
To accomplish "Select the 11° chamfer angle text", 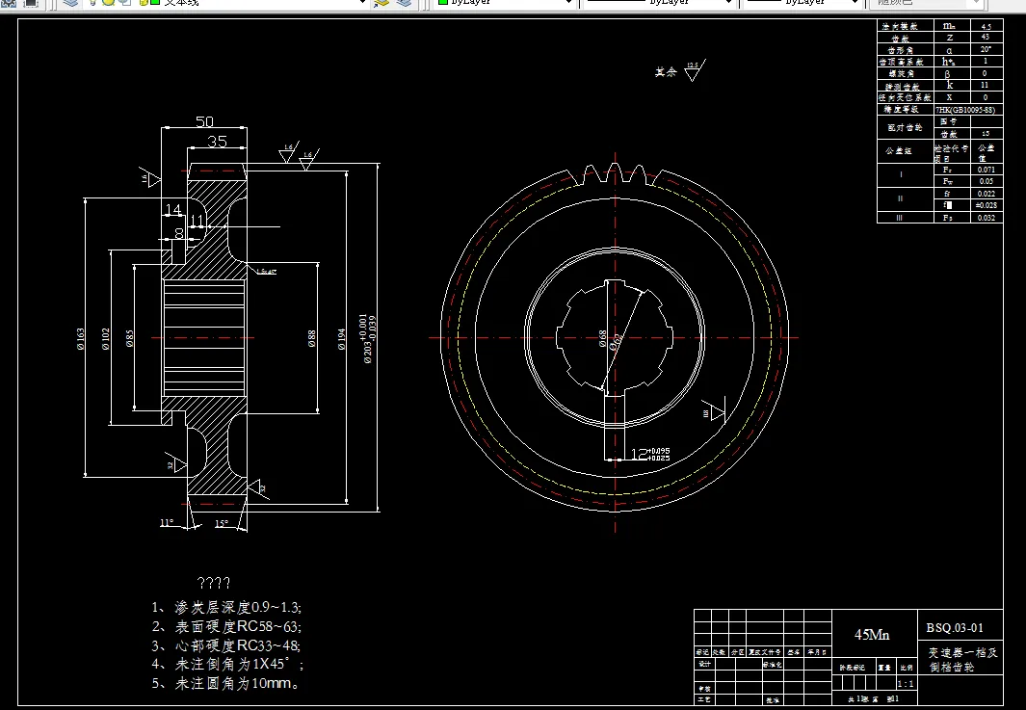I will point(167,523).
